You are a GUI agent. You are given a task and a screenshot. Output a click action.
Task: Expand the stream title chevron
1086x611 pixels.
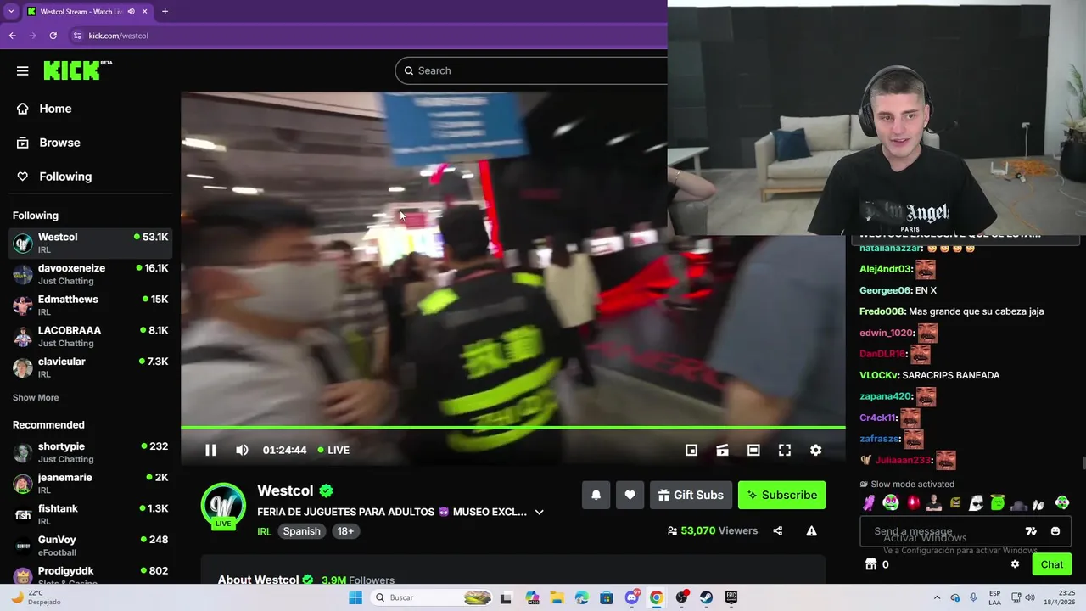pyautogui.click(x=539, y=512)
